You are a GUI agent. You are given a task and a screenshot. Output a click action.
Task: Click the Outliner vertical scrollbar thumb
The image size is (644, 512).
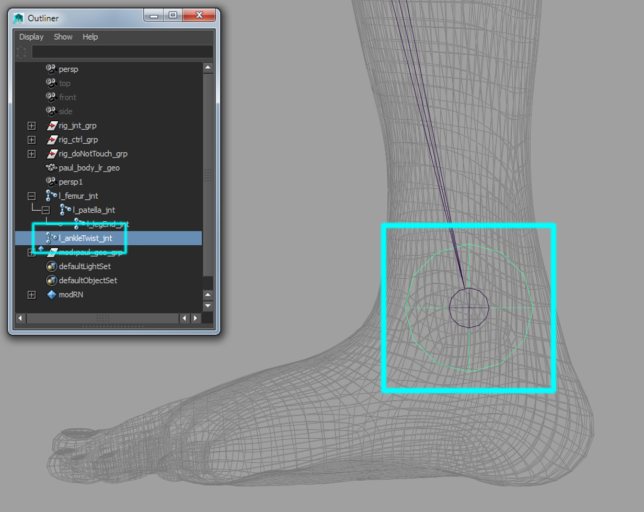[x=208, y=175]
